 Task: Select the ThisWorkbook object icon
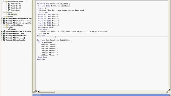click(x=9, y=10)
